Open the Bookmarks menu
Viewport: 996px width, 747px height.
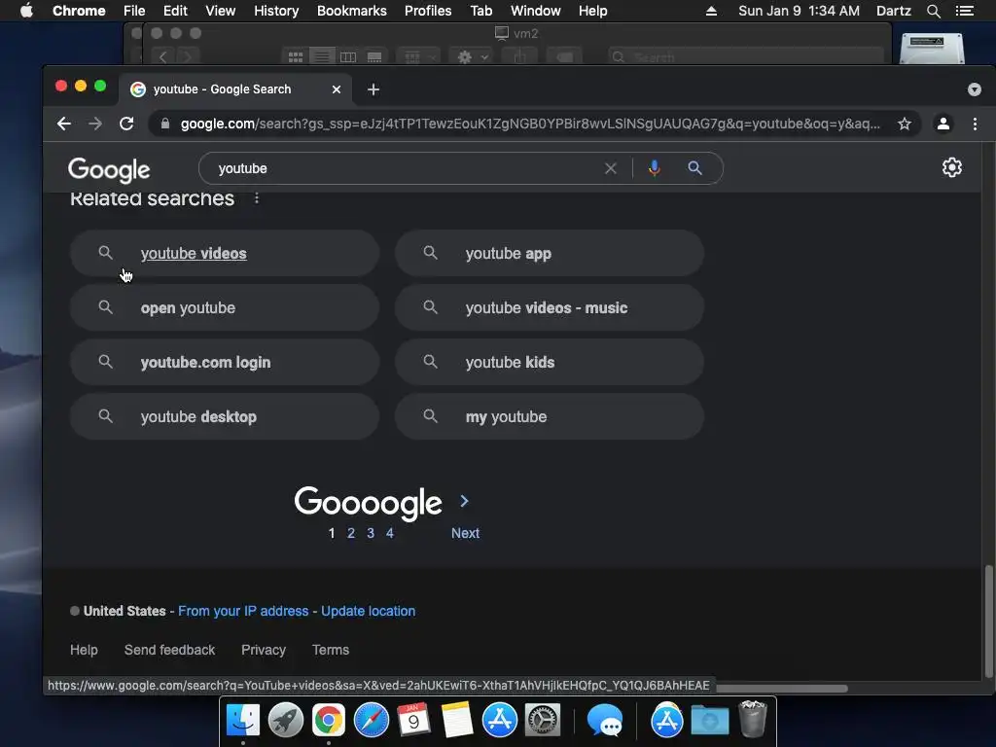[352, 11]
